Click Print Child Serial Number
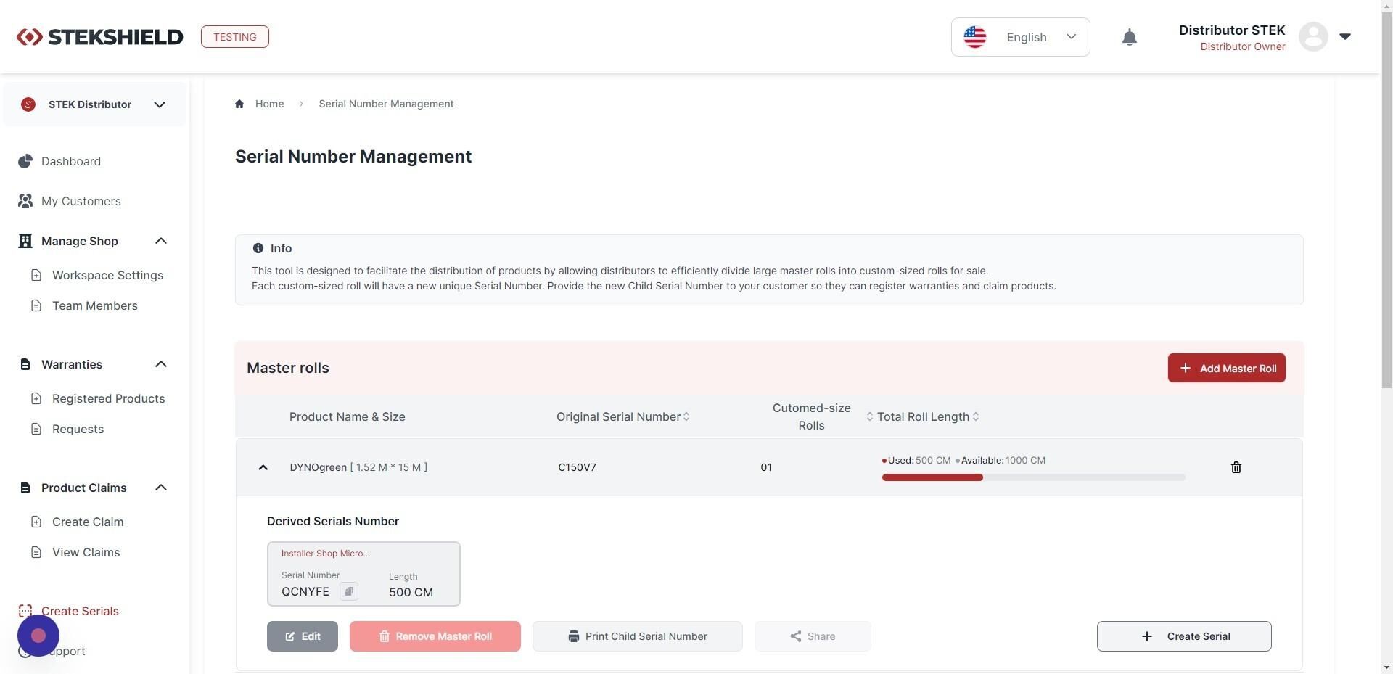1393x674 pixels. click(x=638, y=636)
